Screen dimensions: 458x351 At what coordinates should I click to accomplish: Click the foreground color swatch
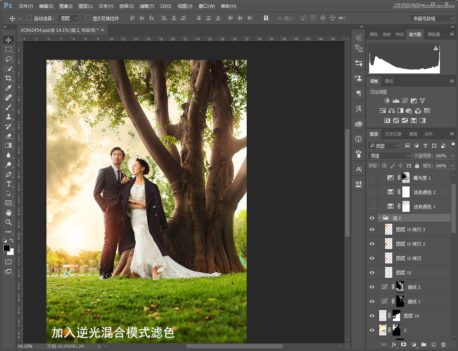[x=7, y=248]
